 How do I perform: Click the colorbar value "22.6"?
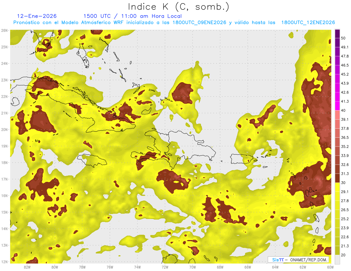(x=345, y=237)
